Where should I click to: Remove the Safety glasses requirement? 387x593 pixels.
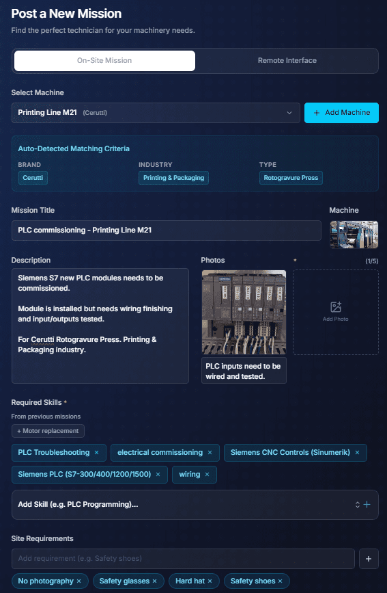pos(155,581)
